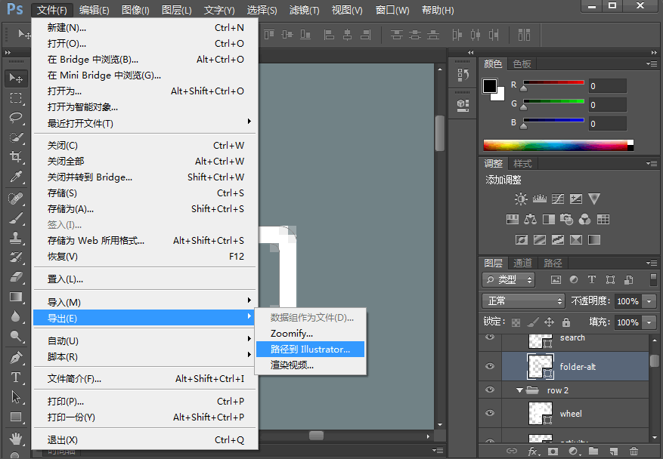This screenshot has height=459, width=663.
Task: Open the History panel icon
Action: tap(463, 75)
